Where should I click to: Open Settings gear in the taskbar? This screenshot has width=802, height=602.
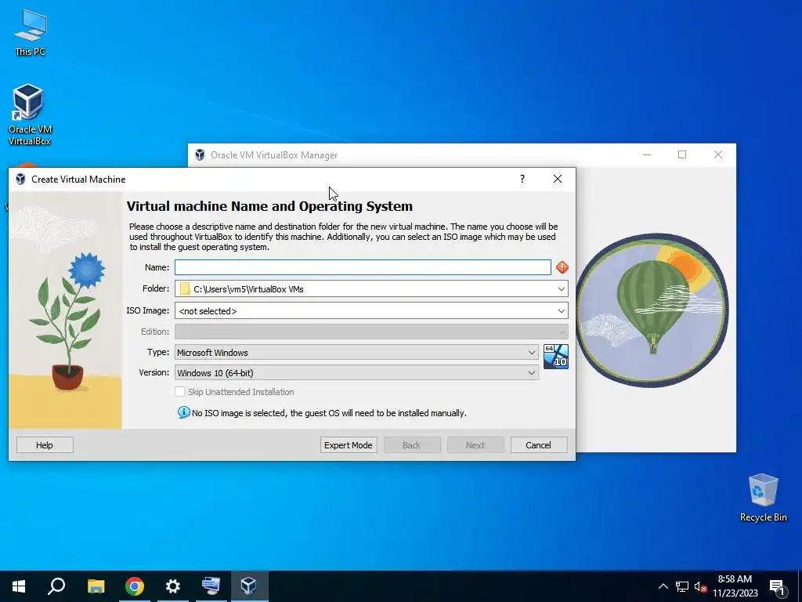[x=173, y=586]
